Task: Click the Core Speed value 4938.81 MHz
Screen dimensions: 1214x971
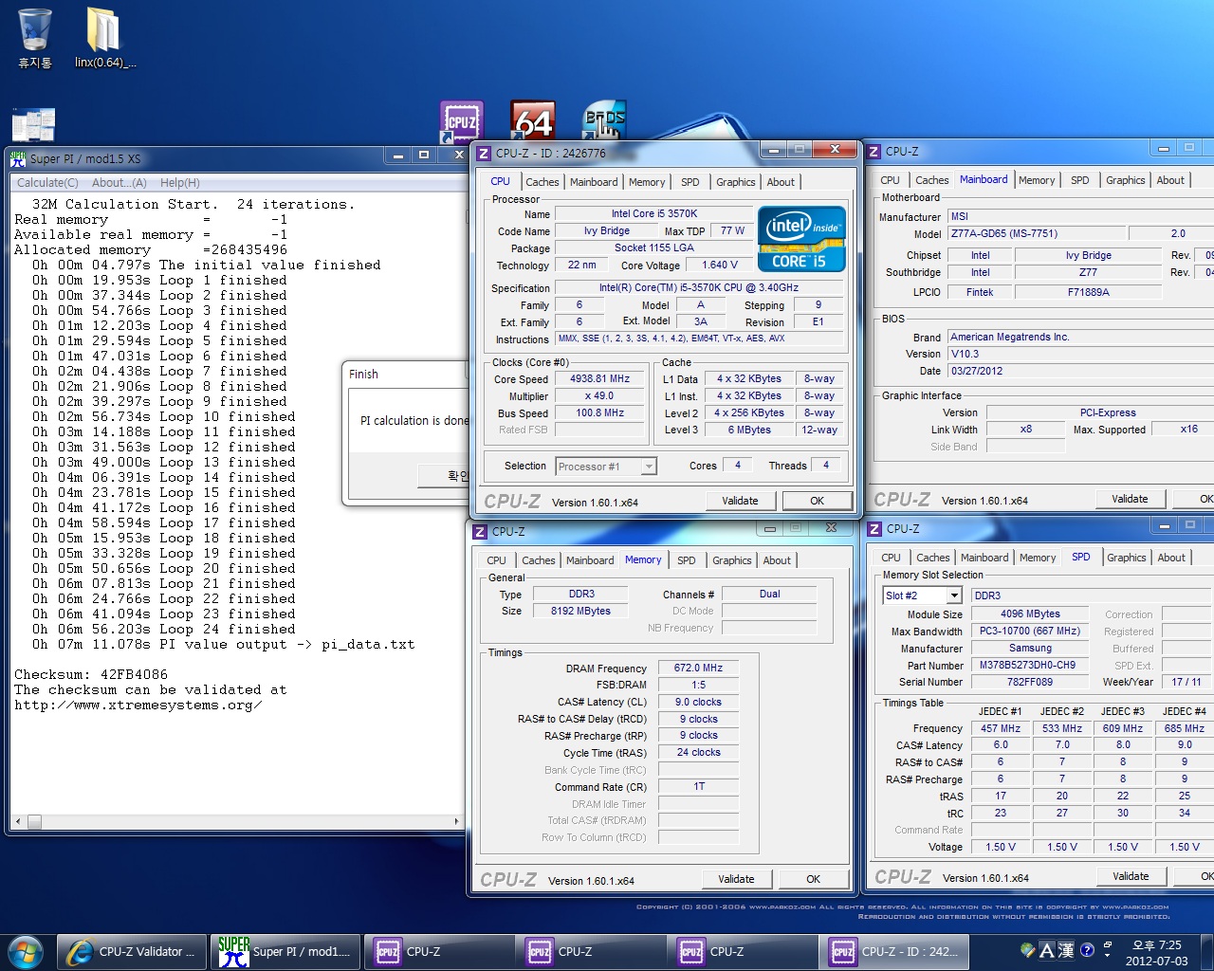Action: click(599, 378)
